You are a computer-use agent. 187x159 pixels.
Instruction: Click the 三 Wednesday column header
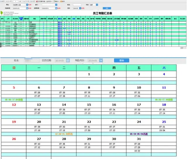tap(89, 68)
